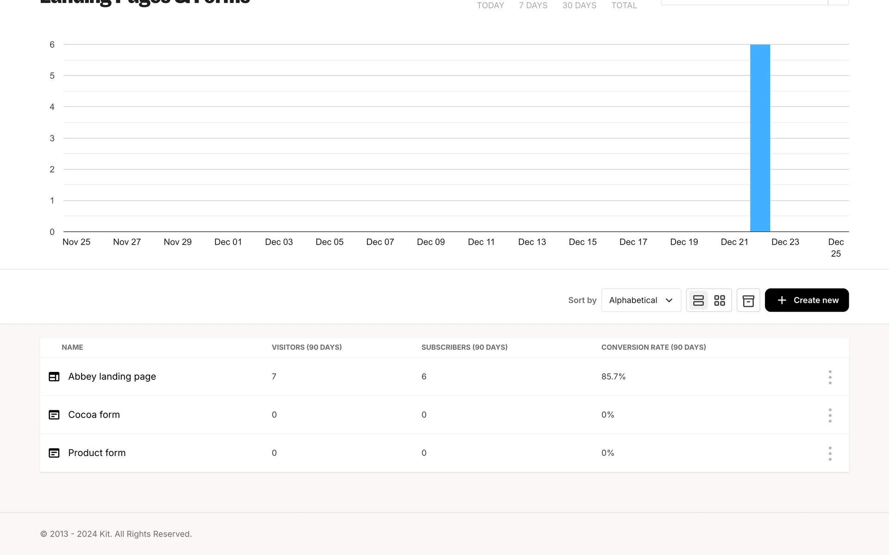889x555 pixels.
Task: Open the Cocoa form
Action: (94, 415)
